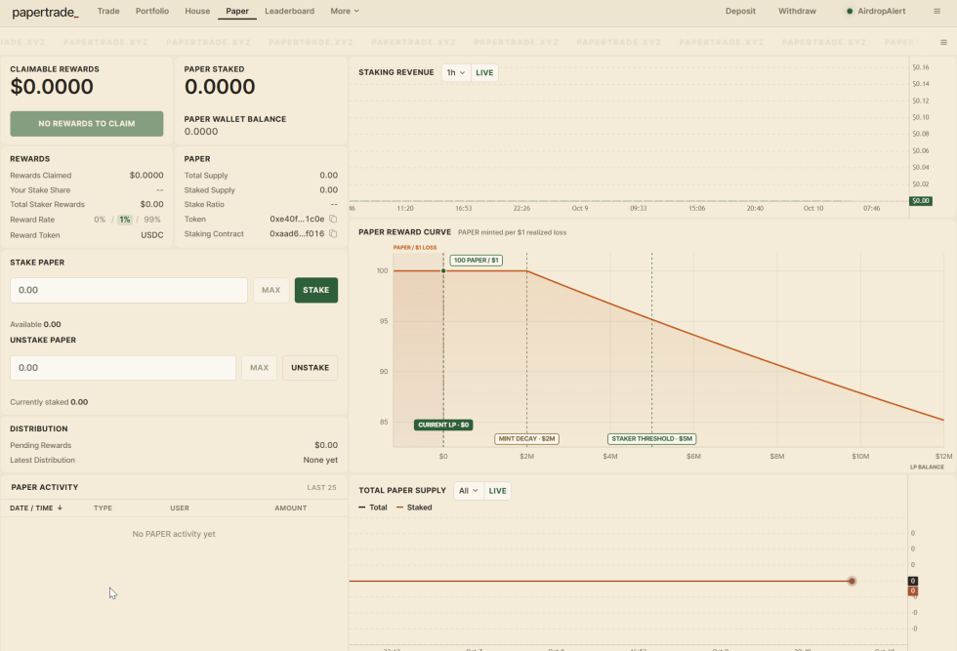The width and height of the screenshot is (957, 651).
Task: Click the Withdraw link
Action: pyautogui.click(x=797, y=11)
